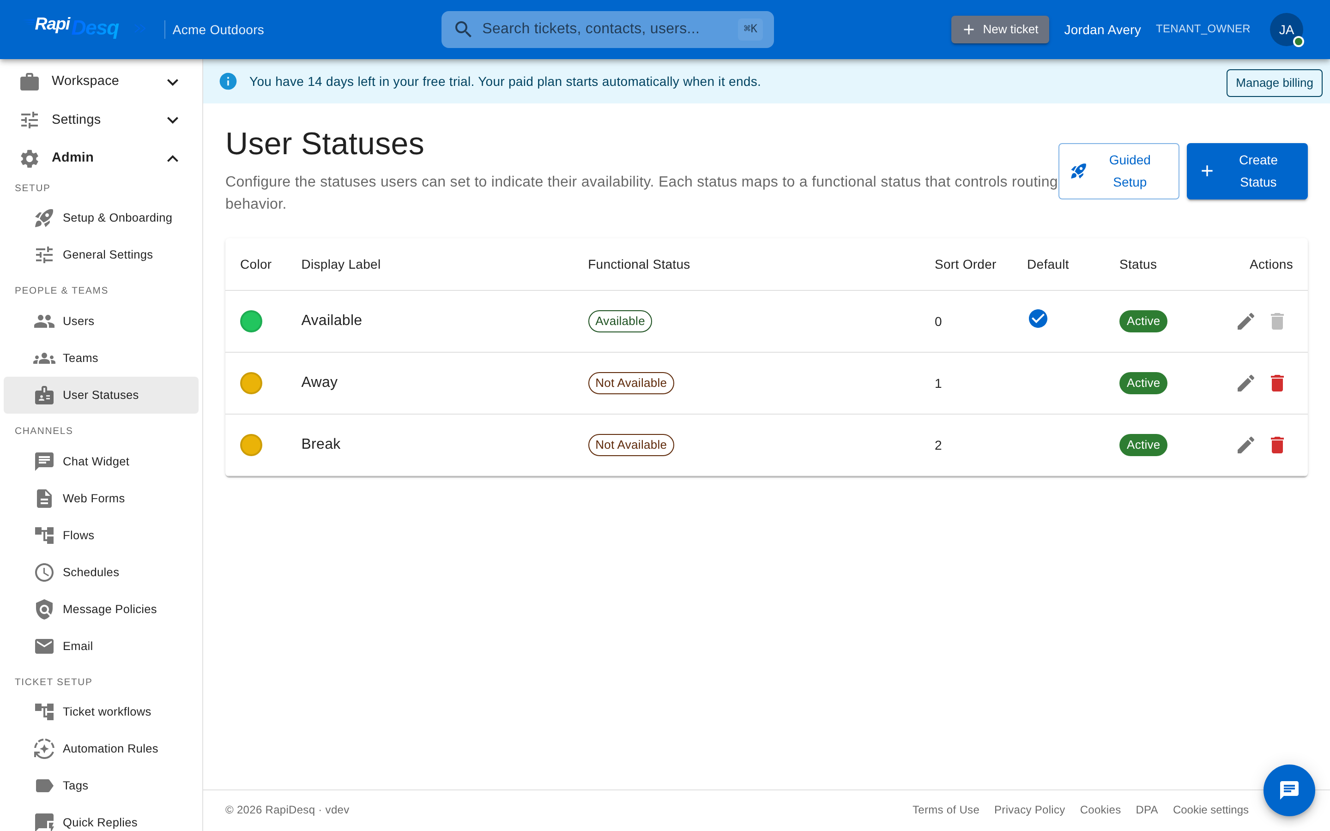Select the Settings sidebar label
Viewport: 1330px width, 831px height.
click(x=76, y=119)
